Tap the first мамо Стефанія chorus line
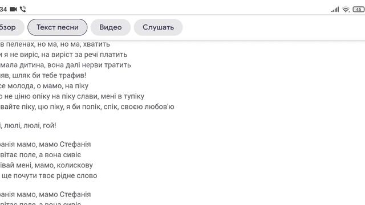Image resolution: width=365 pixels, height=205 pixels. pos(46,144)
